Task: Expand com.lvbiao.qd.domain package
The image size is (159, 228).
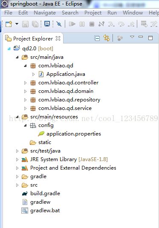Action: (25, 91)
